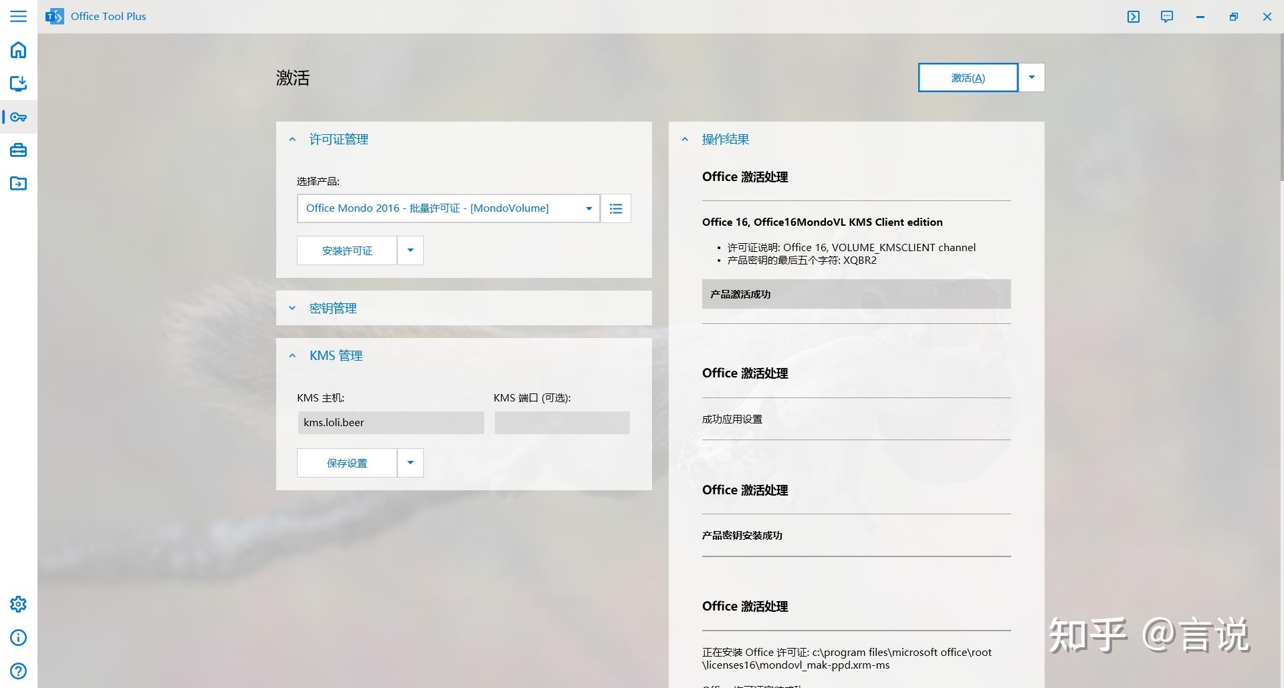Image resolution: width=1284 pixels, height=688 pixels.
Task: Open the Toolbox icon in sidebar
Action: (18, 150)
